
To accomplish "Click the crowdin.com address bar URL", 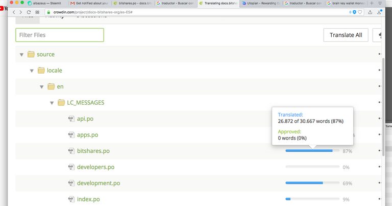I will click(x=93, y=12).
